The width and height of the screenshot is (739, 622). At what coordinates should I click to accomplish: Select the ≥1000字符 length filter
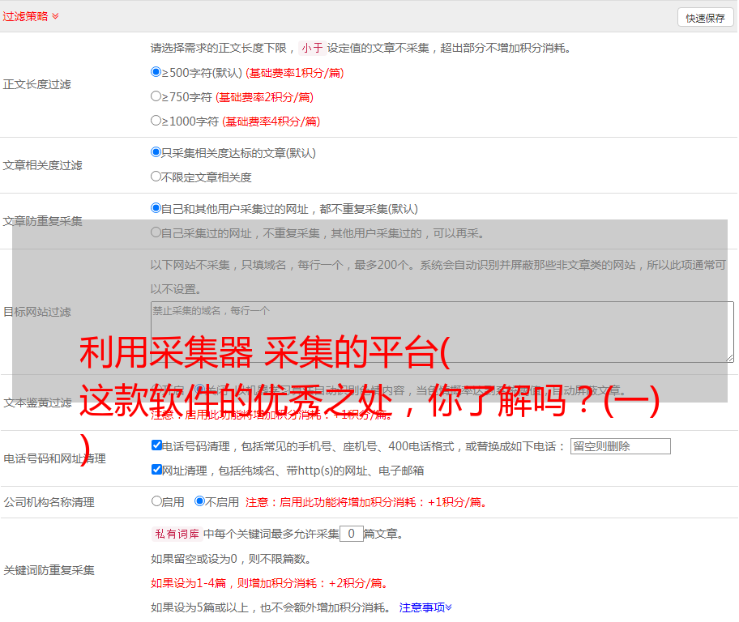coord(156,121)
